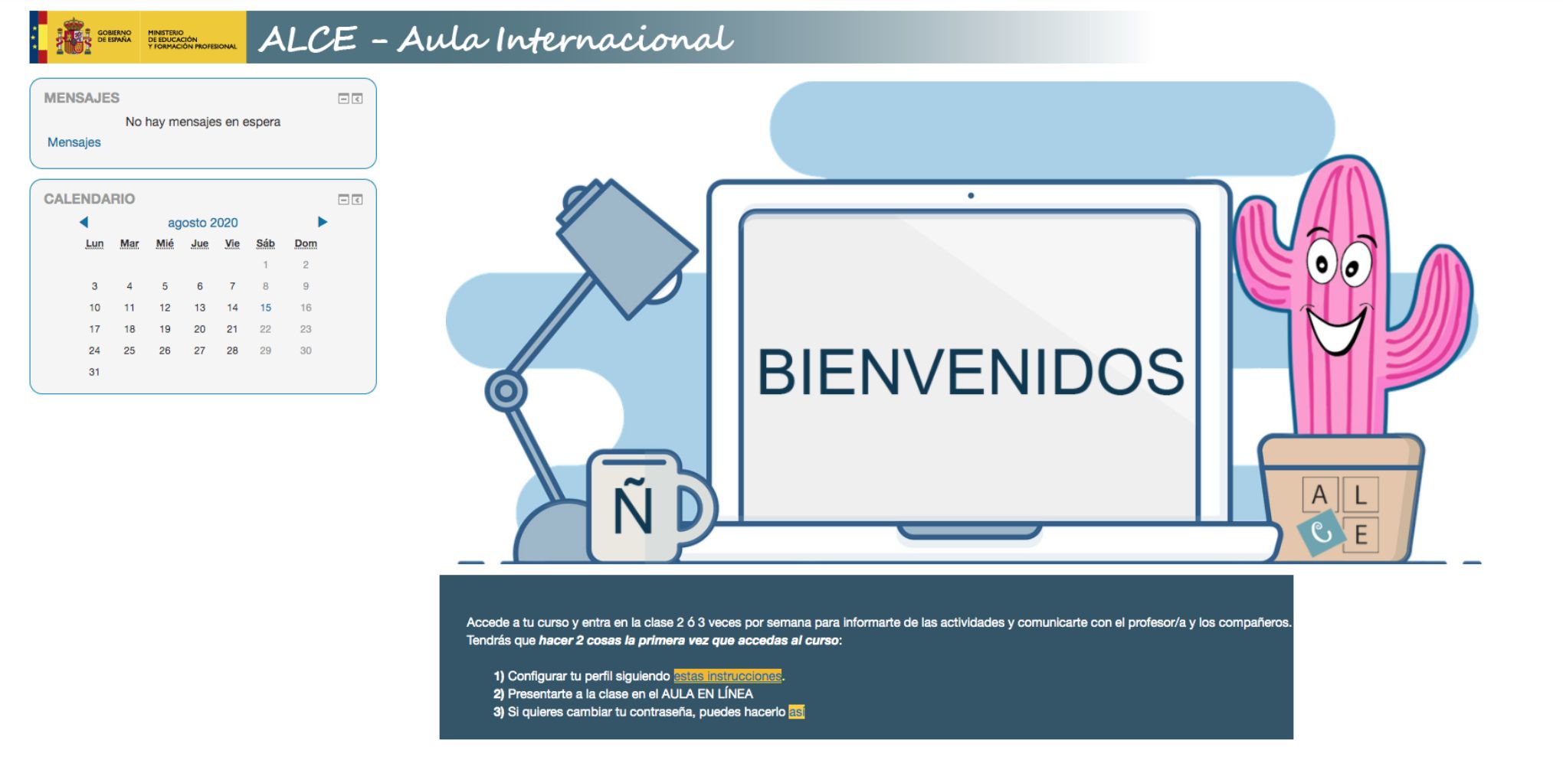Viewport: 1563px width, 760px height.
Task: Select August 1 on the calendar
Action: point(266,265)
